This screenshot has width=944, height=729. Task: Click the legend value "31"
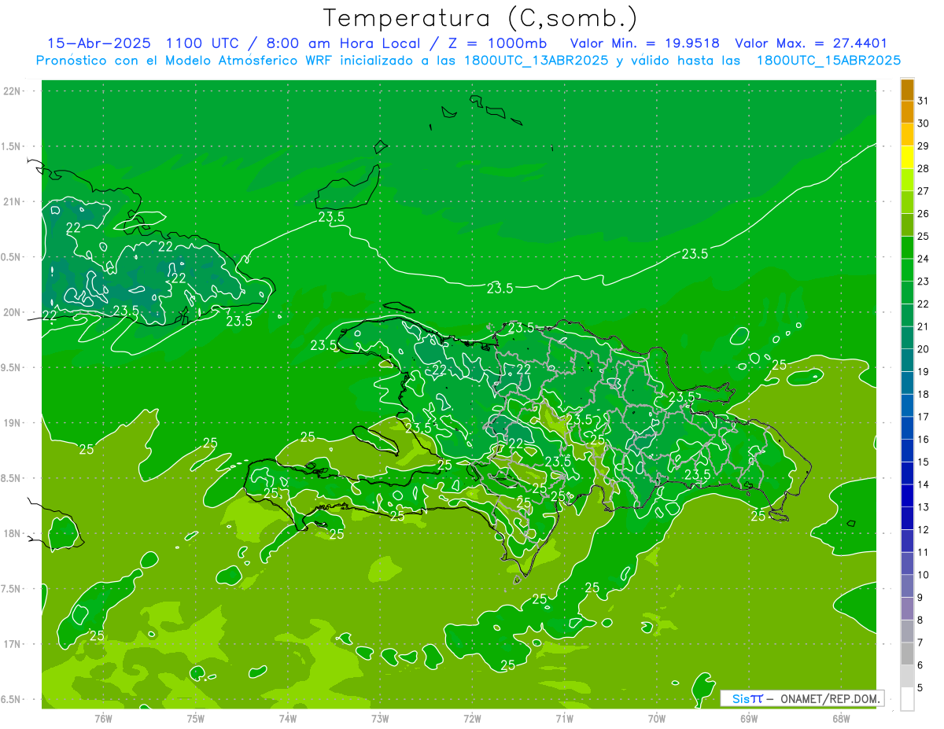tap(923, 101)
